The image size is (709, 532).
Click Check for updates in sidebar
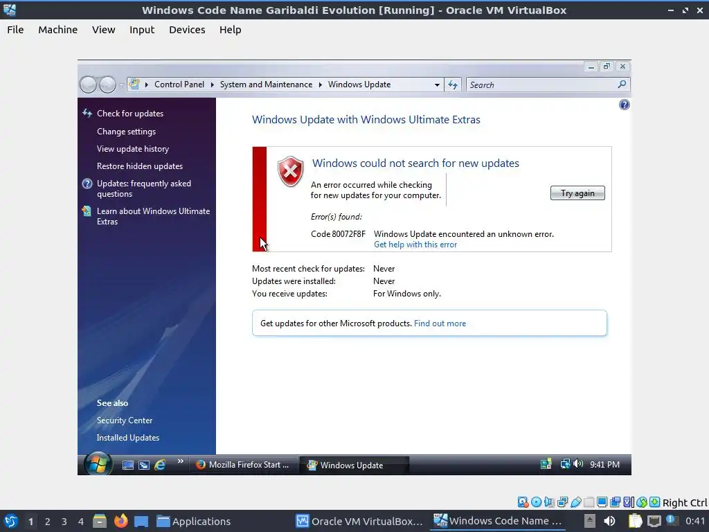pos(129,114)
